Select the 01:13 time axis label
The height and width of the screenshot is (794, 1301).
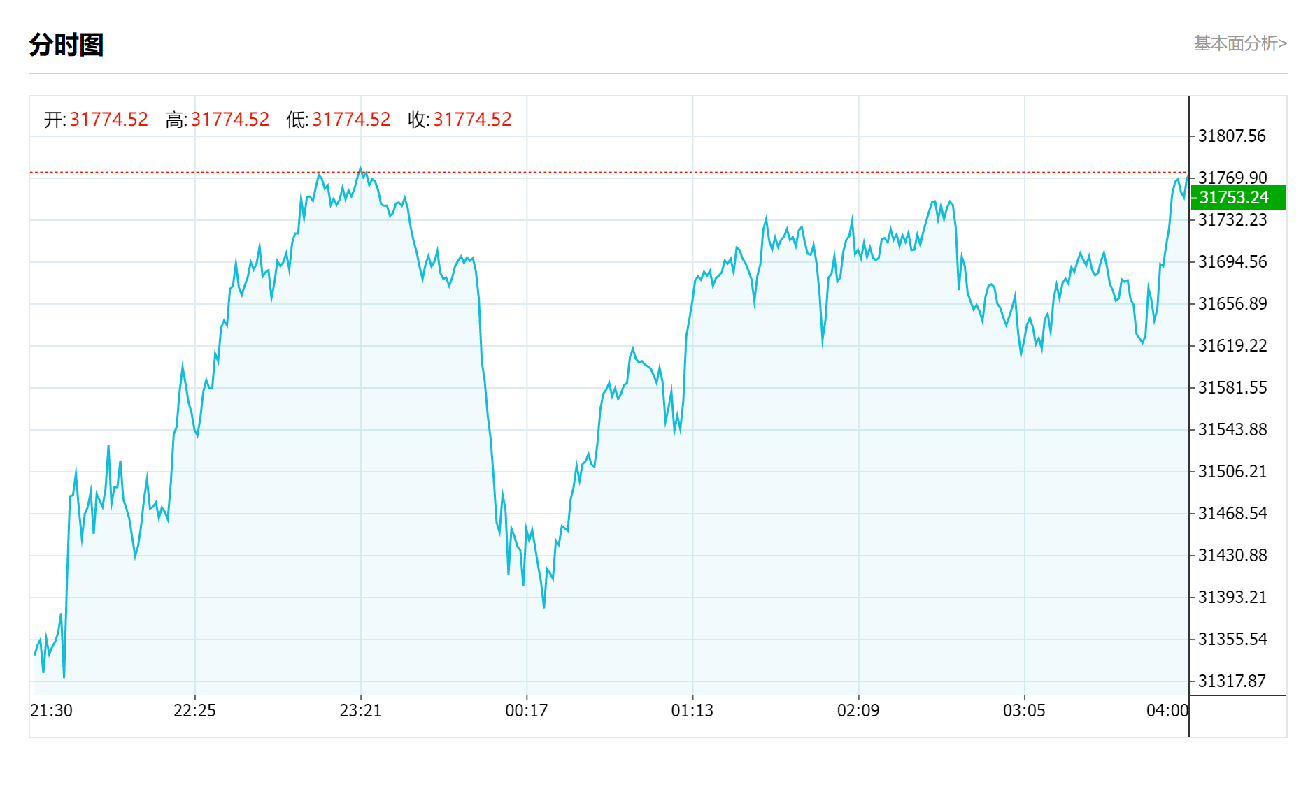tap(692, 711)
